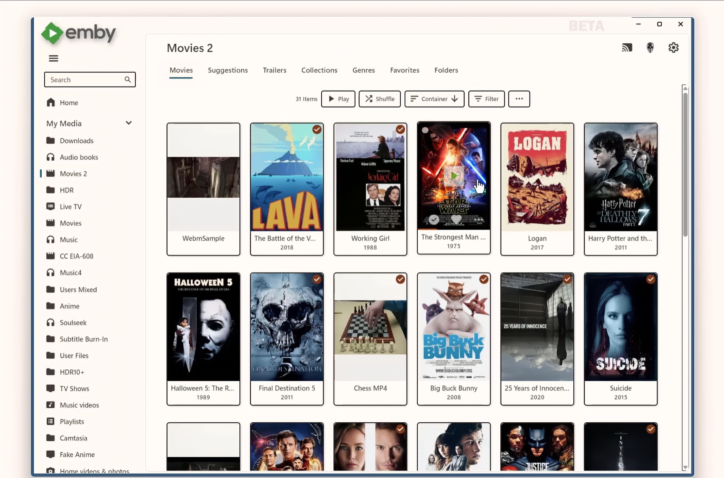Click the search magnifier icon
Image resolution: width=724 pixels, height=478 pixels.
pyautogui.click(x=128, y=80)
